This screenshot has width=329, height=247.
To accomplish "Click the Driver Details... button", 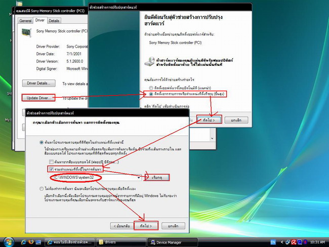I will tap(38, 84).
